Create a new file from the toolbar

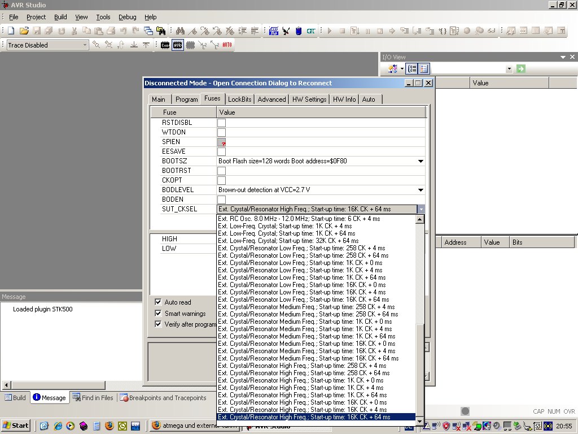coord(11,31)
